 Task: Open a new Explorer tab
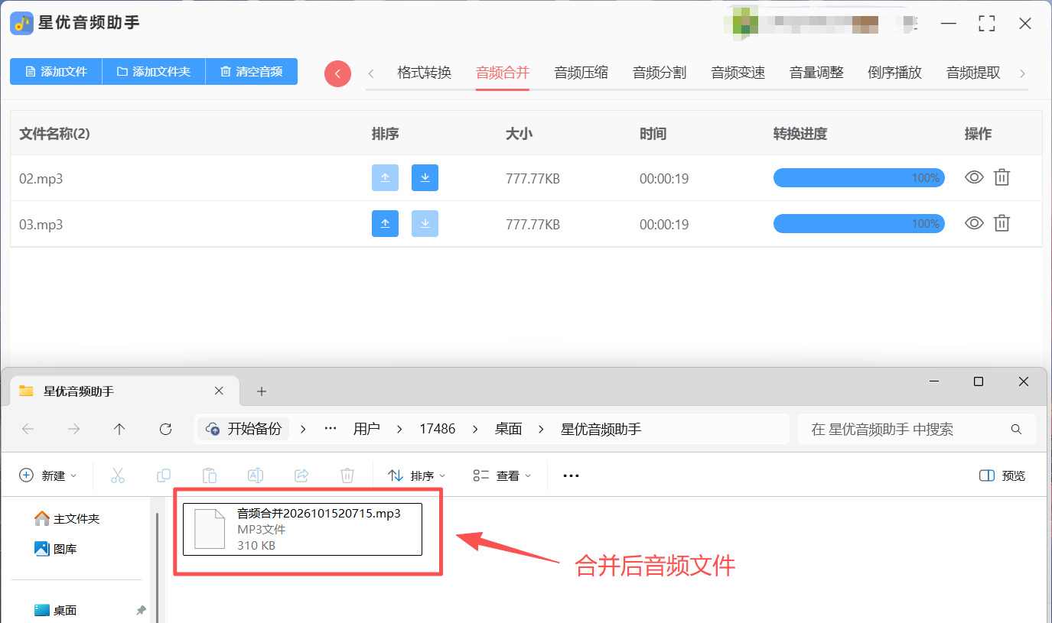262,391
